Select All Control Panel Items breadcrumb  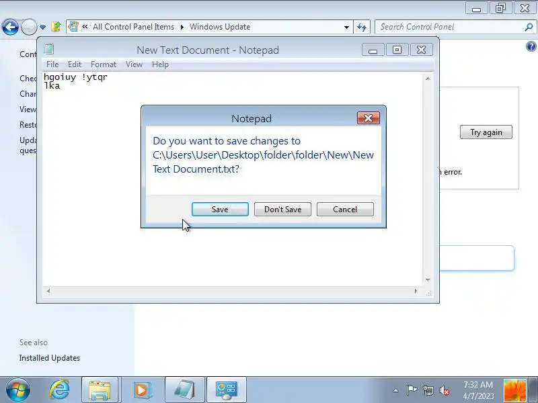[133, 27]
